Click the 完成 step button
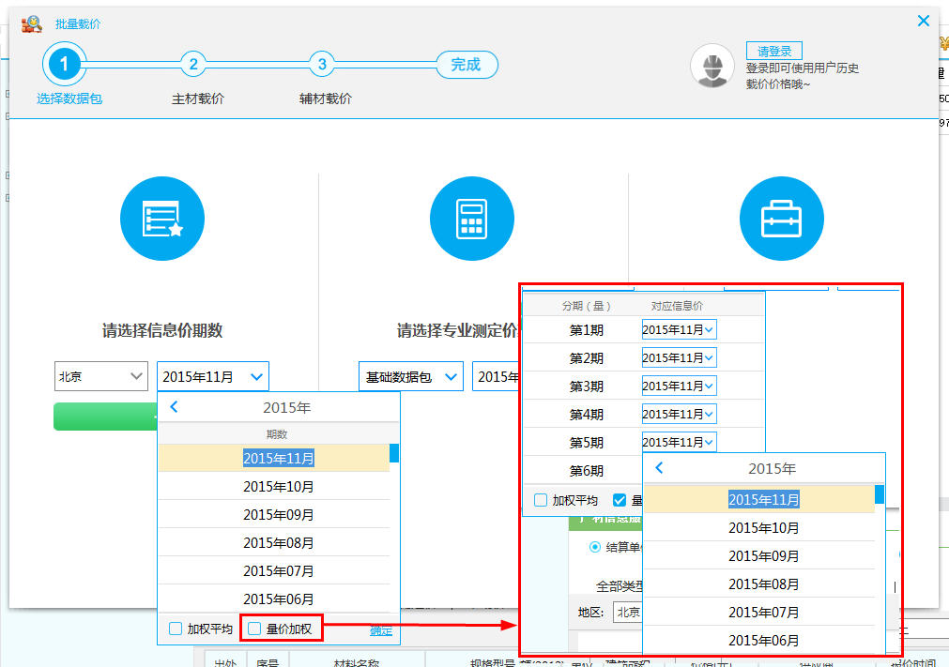 point(466,65)
